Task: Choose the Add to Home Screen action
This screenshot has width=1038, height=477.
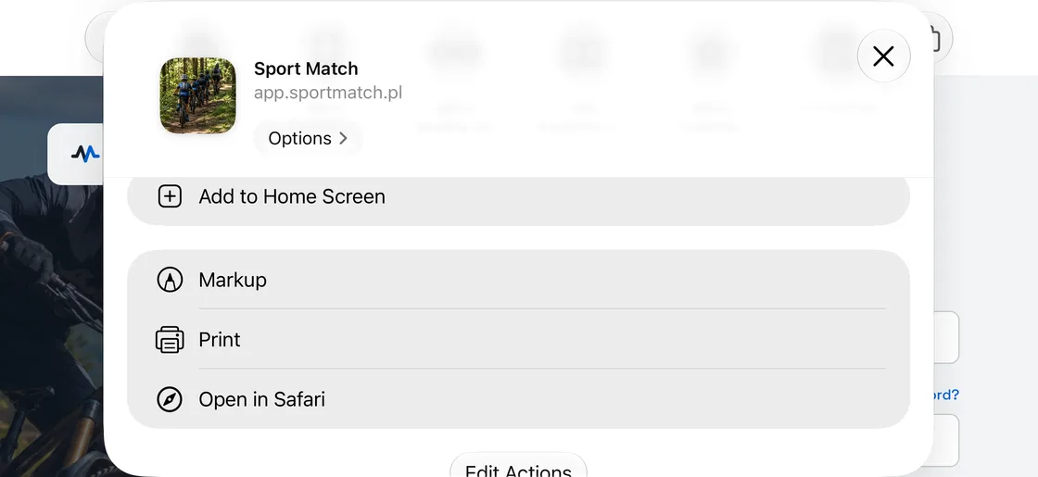Action: [518, 196]
